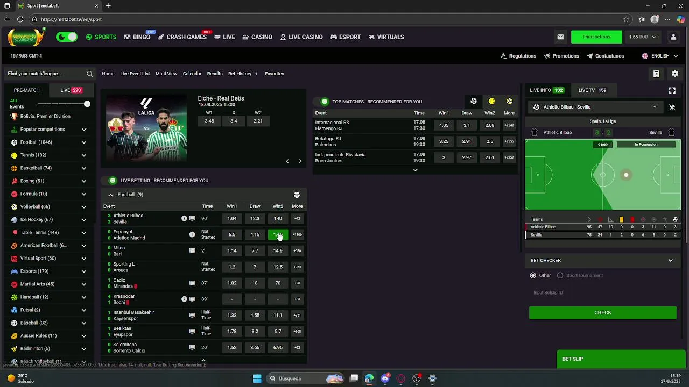Image resolution: width=689 pixels, height=387 pixels.
Task: Click the green CHECK button
Action: [603, 313]
